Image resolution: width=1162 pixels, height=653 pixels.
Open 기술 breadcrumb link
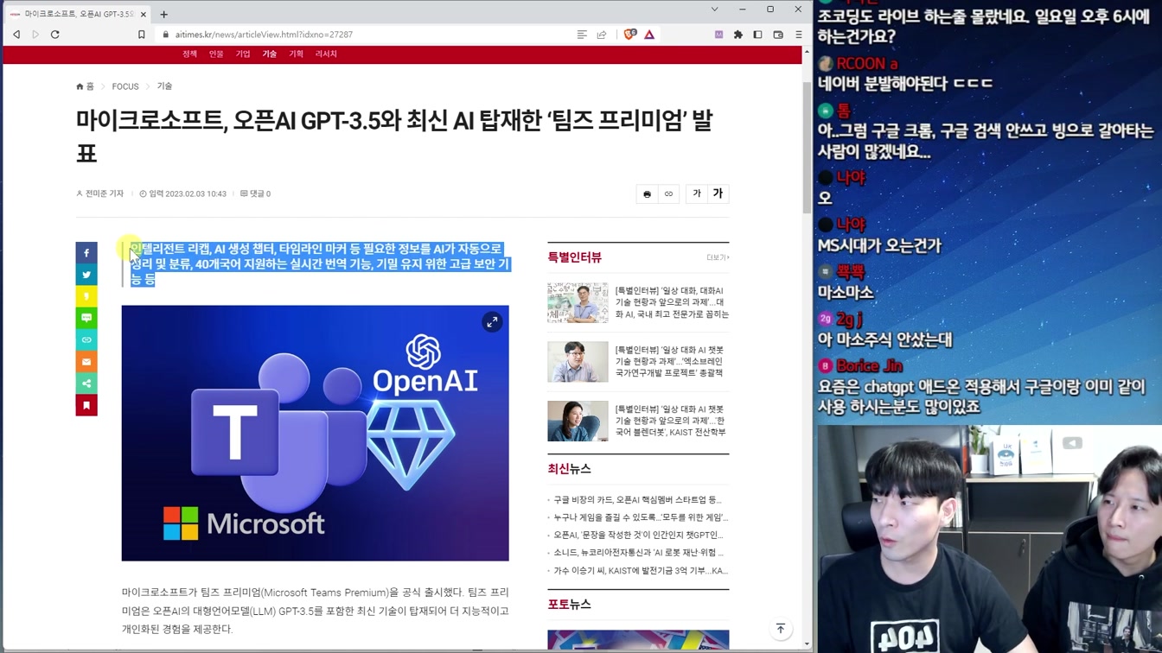pyautogui.click(x=164, y=86)
